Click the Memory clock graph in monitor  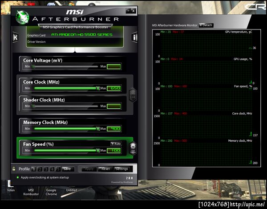click(x=206, y=154)
